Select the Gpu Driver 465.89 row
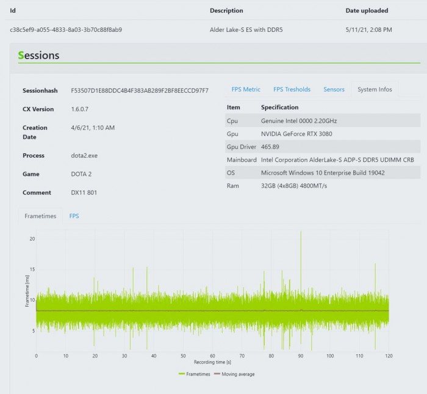This screenshot has width=427, height=394. coord(322,147)
